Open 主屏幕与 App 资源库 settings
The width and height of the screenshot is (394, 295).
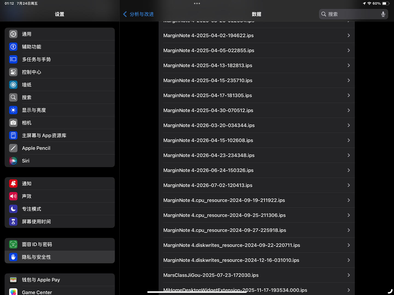click(60, 135)
